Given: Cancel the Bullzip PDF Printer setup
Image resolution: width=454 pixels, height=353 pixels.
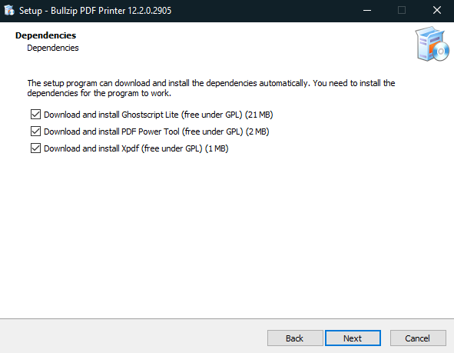Looking at the screenshot, I should pos(418,338).
